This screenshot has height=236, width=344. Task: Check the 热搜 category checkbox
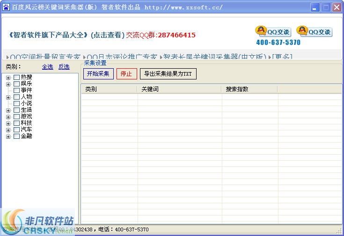[x=16, y=77]
